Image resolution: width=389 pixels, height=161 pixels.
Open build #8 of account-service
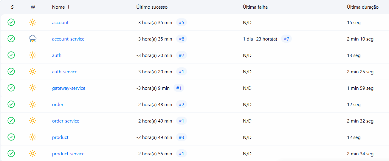point(181,39)
